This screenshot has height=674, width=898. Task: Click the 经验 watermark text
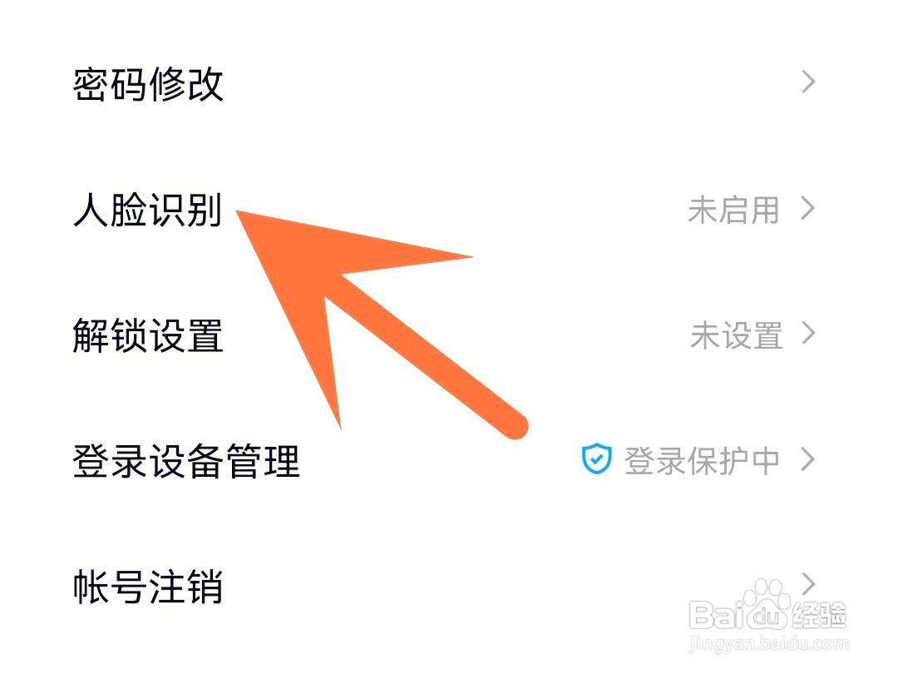[819, 617]
